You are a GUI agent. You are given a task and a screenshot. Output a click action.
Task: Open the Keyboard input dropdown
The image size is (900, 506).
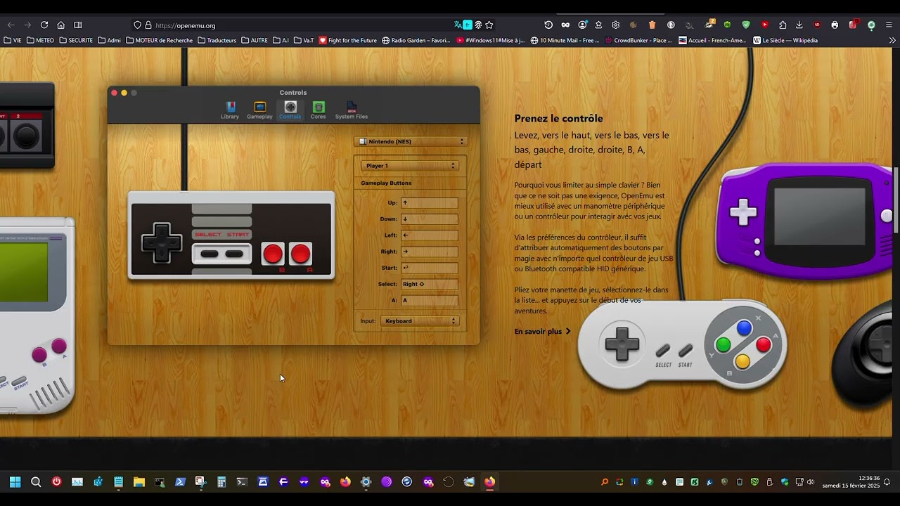(x=420, y=321)
